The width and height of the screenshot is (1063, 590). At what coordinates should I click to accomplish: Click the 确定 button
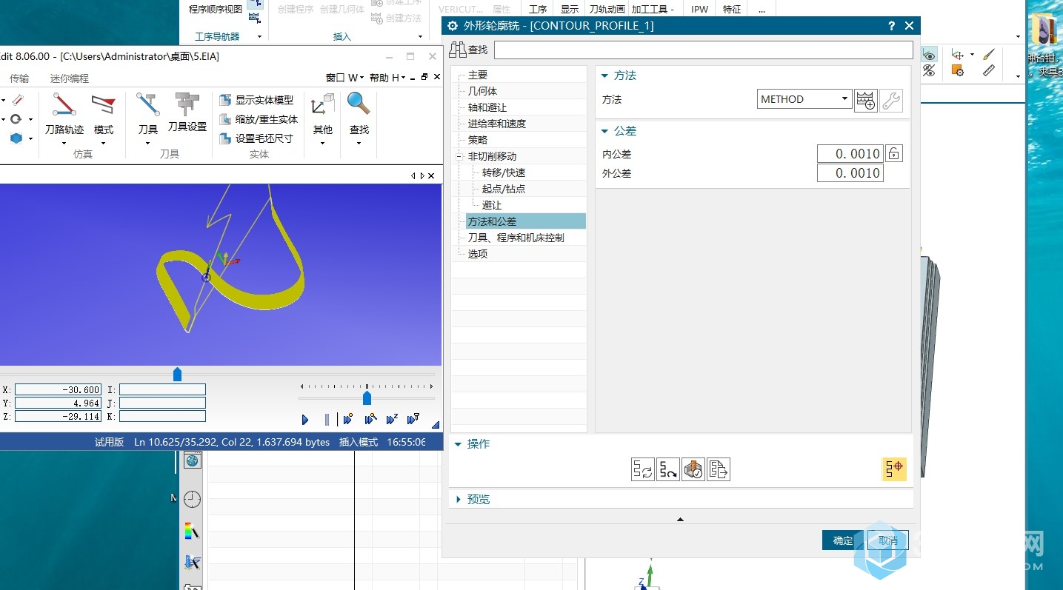coord(843,540)
